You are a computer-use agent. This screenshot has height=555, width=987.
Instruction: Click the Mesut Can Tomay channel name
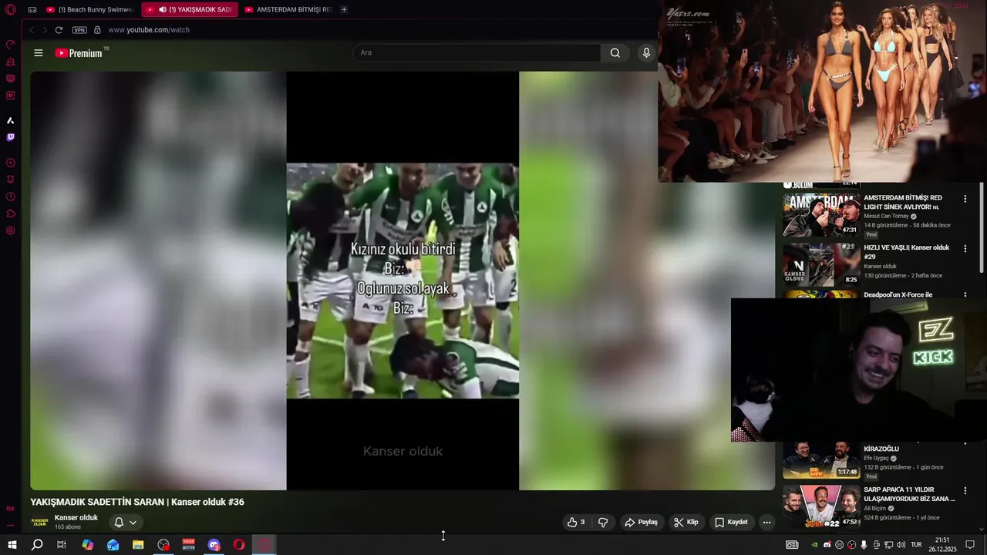886,216
